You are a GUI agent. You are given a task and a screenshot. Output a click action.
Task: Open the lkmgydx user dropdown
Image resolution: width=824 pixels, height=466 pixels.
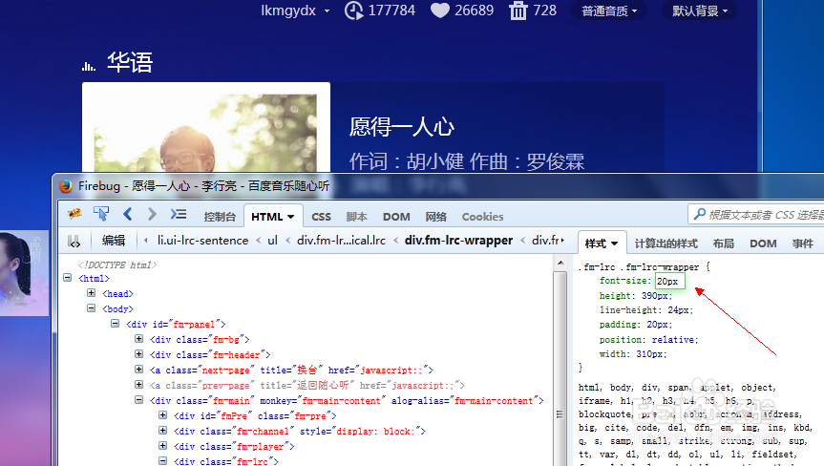click(x=295, y=11)
